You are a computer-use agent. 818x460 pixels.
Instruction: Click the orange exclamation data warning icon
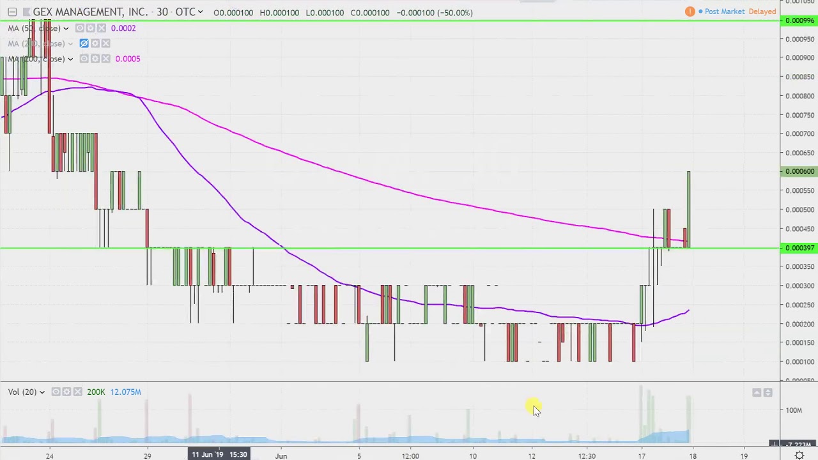pyautogui.click(x=690, y=11)
